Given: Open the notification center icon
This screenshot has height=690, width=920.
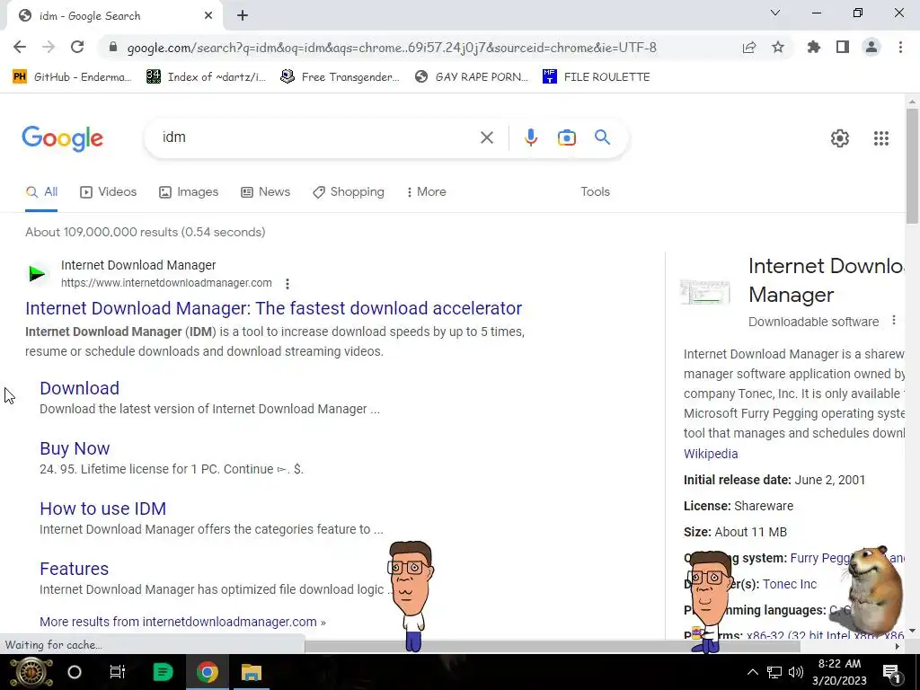Looking at the screenshot, I should click(x=891, y=672).
